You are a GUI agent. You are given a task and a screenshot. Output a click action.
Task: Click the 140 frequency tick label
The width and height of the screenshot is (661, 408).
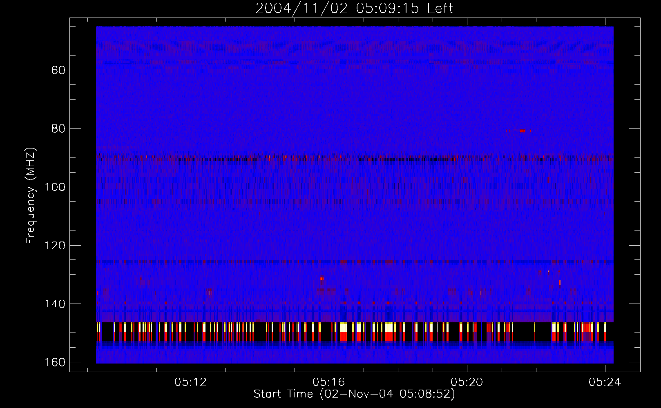pyautogui.click(x=55, y=304)
